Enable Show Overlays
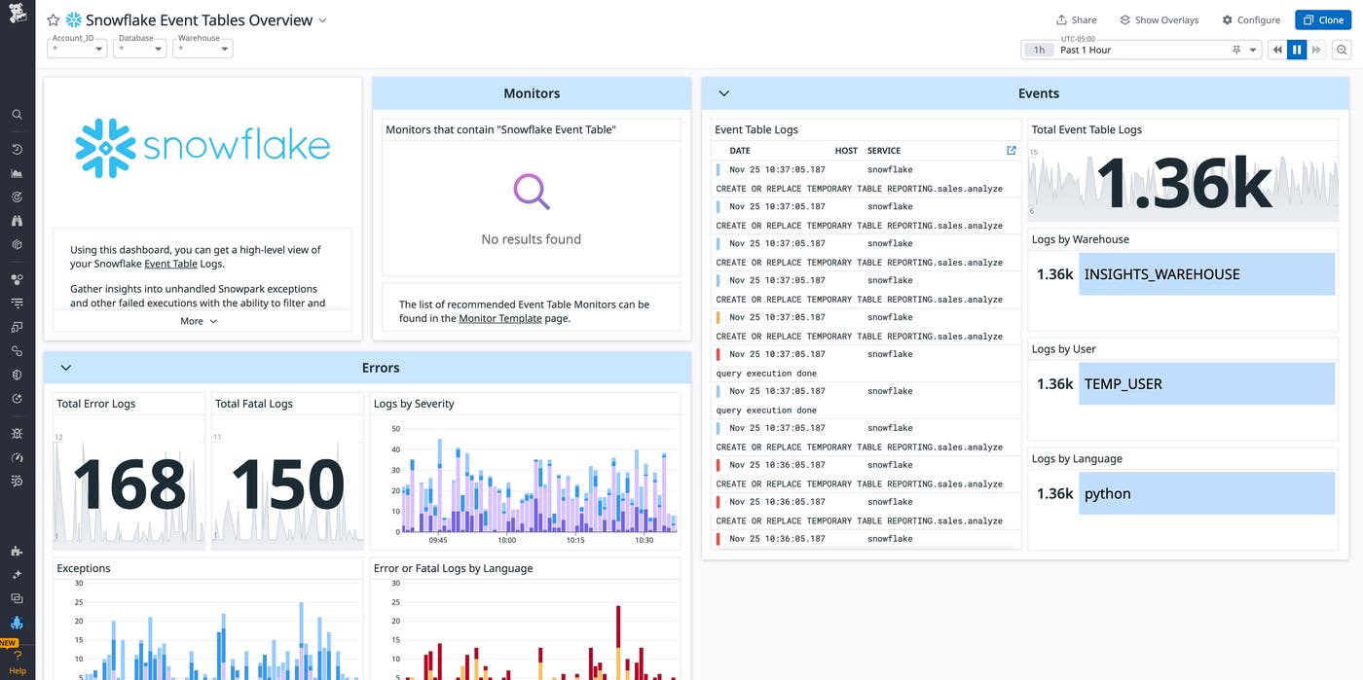 1160,19
